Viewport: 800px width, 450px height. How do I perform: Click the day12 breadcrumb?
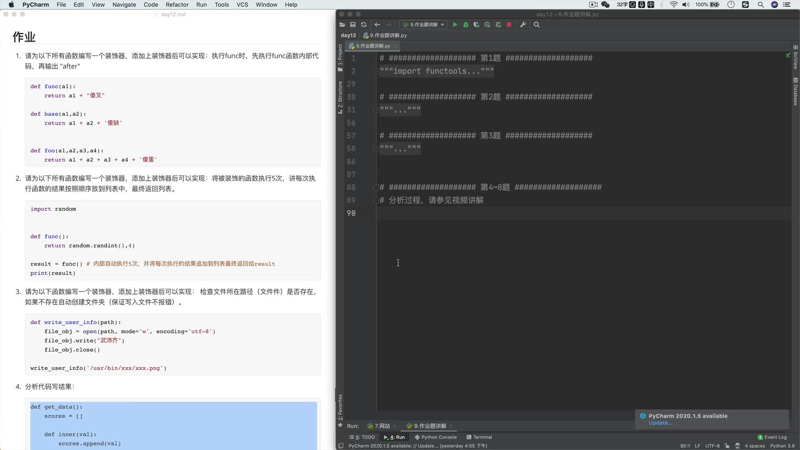(x=348, y=35)
